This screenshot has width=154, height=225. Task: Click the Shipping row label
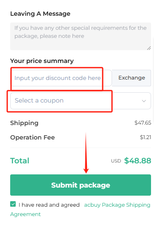pos(24,123)
